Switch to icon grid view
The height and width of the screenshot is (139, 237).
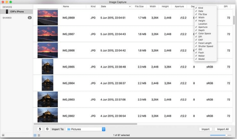tap(39, 135)
